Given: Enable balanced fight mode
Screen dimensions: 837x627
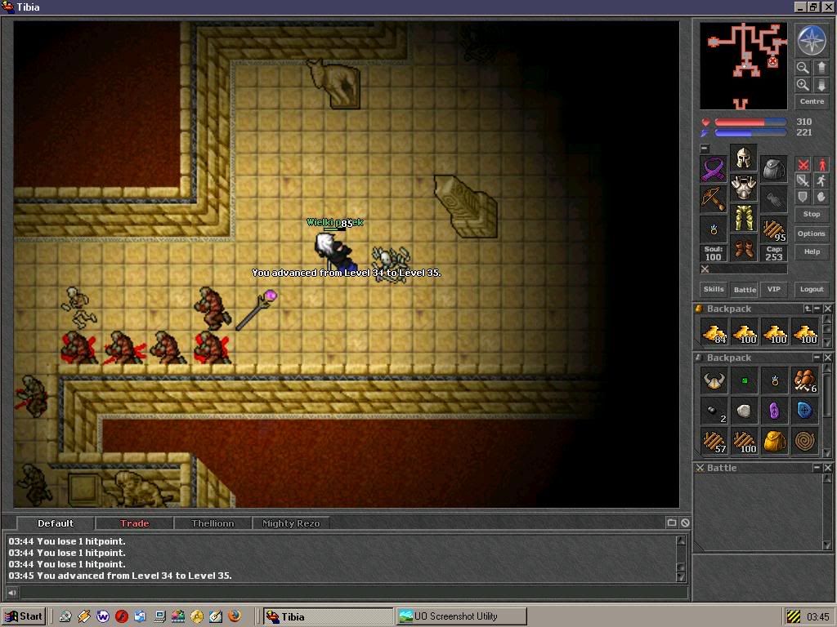Looking at the screenshot, I should (x=803, y=180).
